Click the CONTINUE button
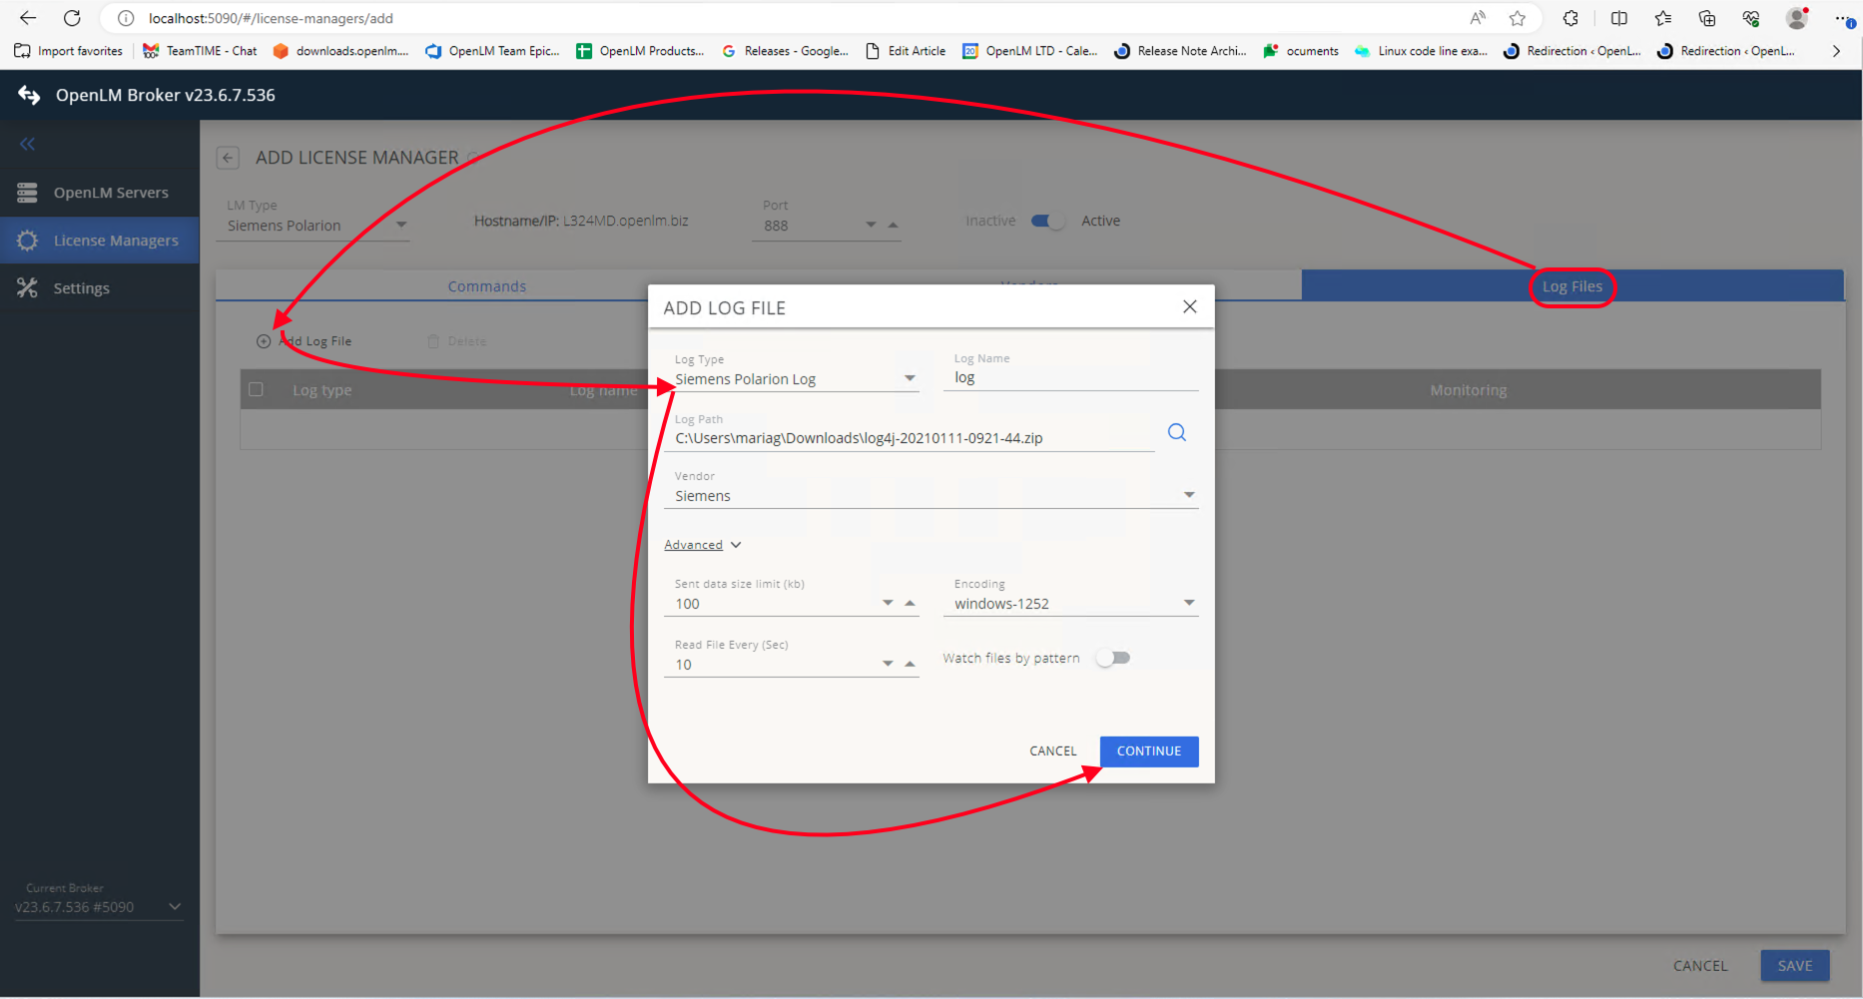 point(1148,750)
